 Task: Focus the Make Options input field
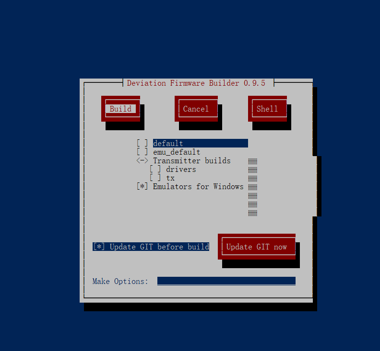[x=226, y=281]
